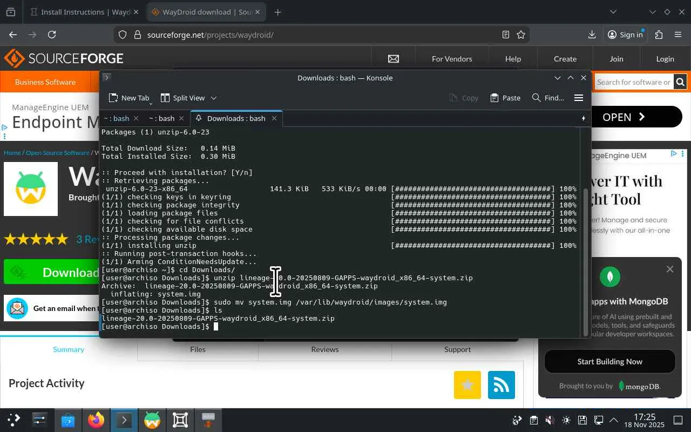Close the WayDroid download browser tab

258,12
